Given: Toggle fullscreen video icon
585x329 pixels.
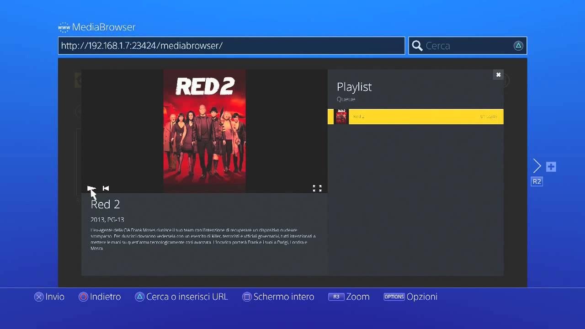Looking at the screenshot, I should point(317,188).
